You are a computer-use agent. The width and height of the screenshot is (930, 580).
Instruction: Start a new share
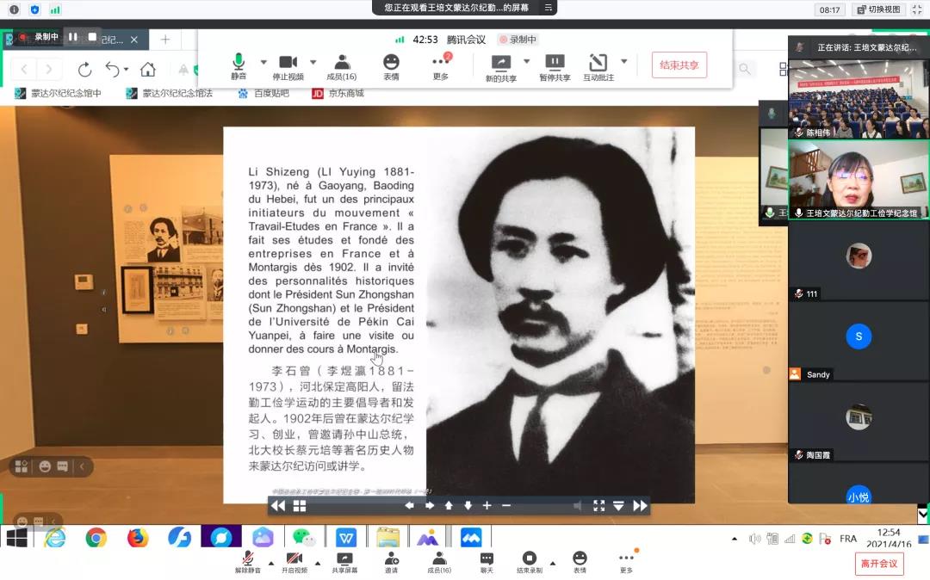[500, 65]
